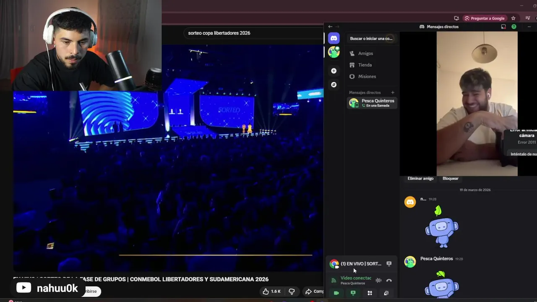Viewport: 537px width, 302px height.
Task: Open the Discover servers compass icon
Action: click(334, 85)
